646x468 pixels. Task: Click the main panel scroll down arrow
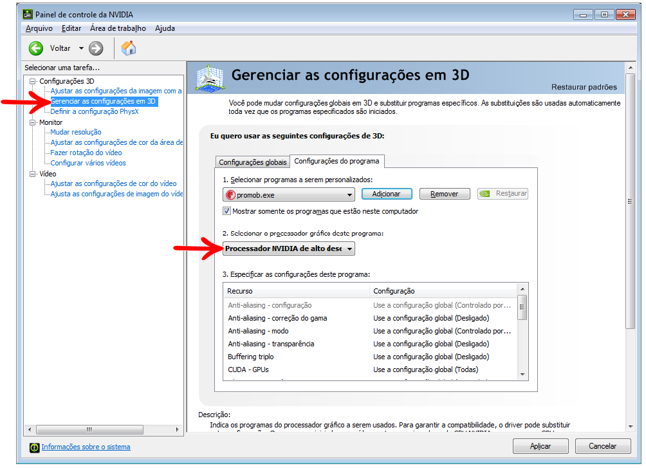631,427
